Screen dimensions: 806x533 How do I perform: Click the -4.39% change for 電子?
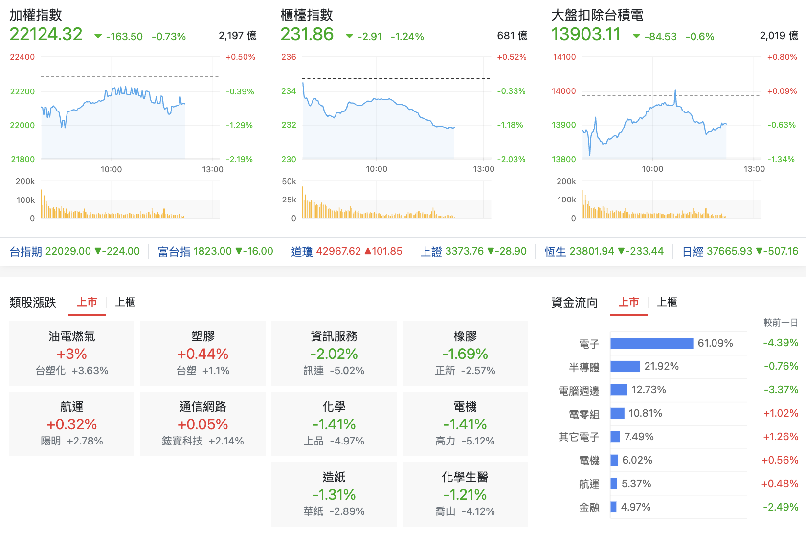point(781,343)
